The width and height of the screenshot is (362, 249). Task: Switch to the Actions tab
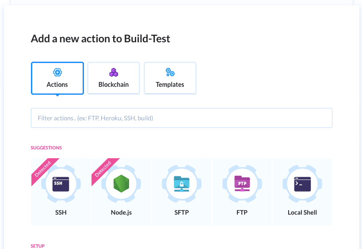click(57, 78)
